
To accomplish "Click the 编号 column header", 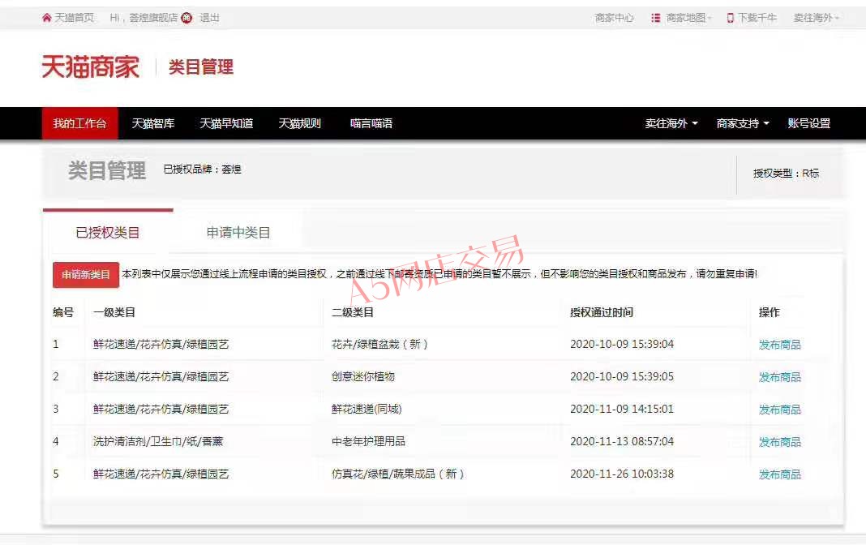I will tap(63, 312).
